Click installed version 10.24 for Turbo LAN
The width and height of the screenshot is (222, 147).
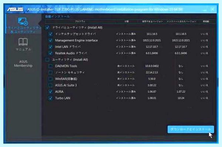pyautogui.click(x=181, y=98)
